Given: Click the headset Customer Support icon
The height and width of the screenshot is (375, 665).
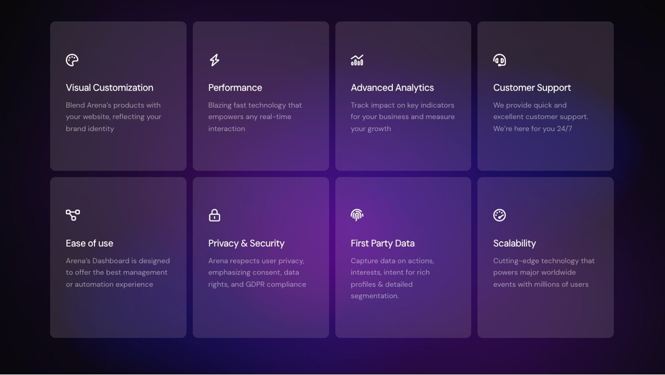Looking at the screenshot, I should coord(499,60).
